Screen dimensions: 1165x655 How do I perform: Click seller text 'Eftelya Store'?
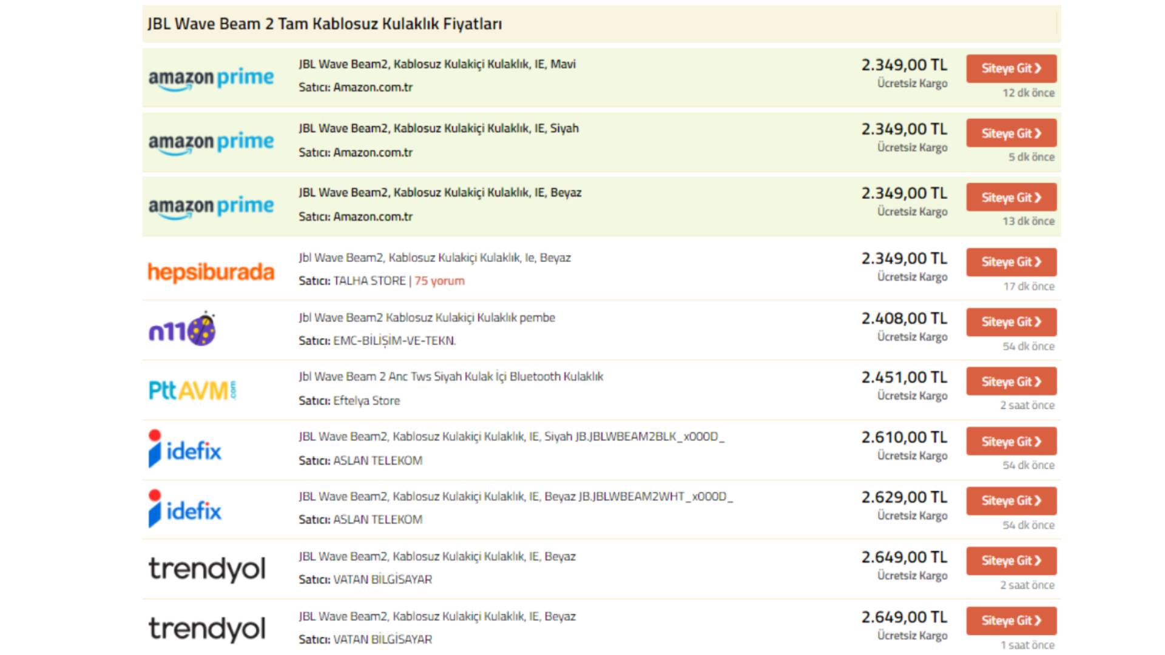(x=366, y=401)
